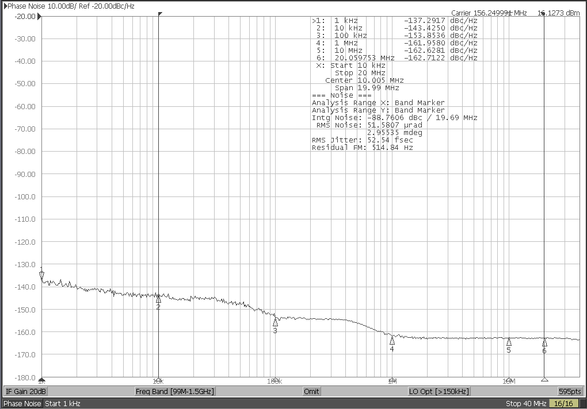This screenshot has height=409, width=587.
Task: Select marker 4 triangle on the trace
Action: (392, 339)
